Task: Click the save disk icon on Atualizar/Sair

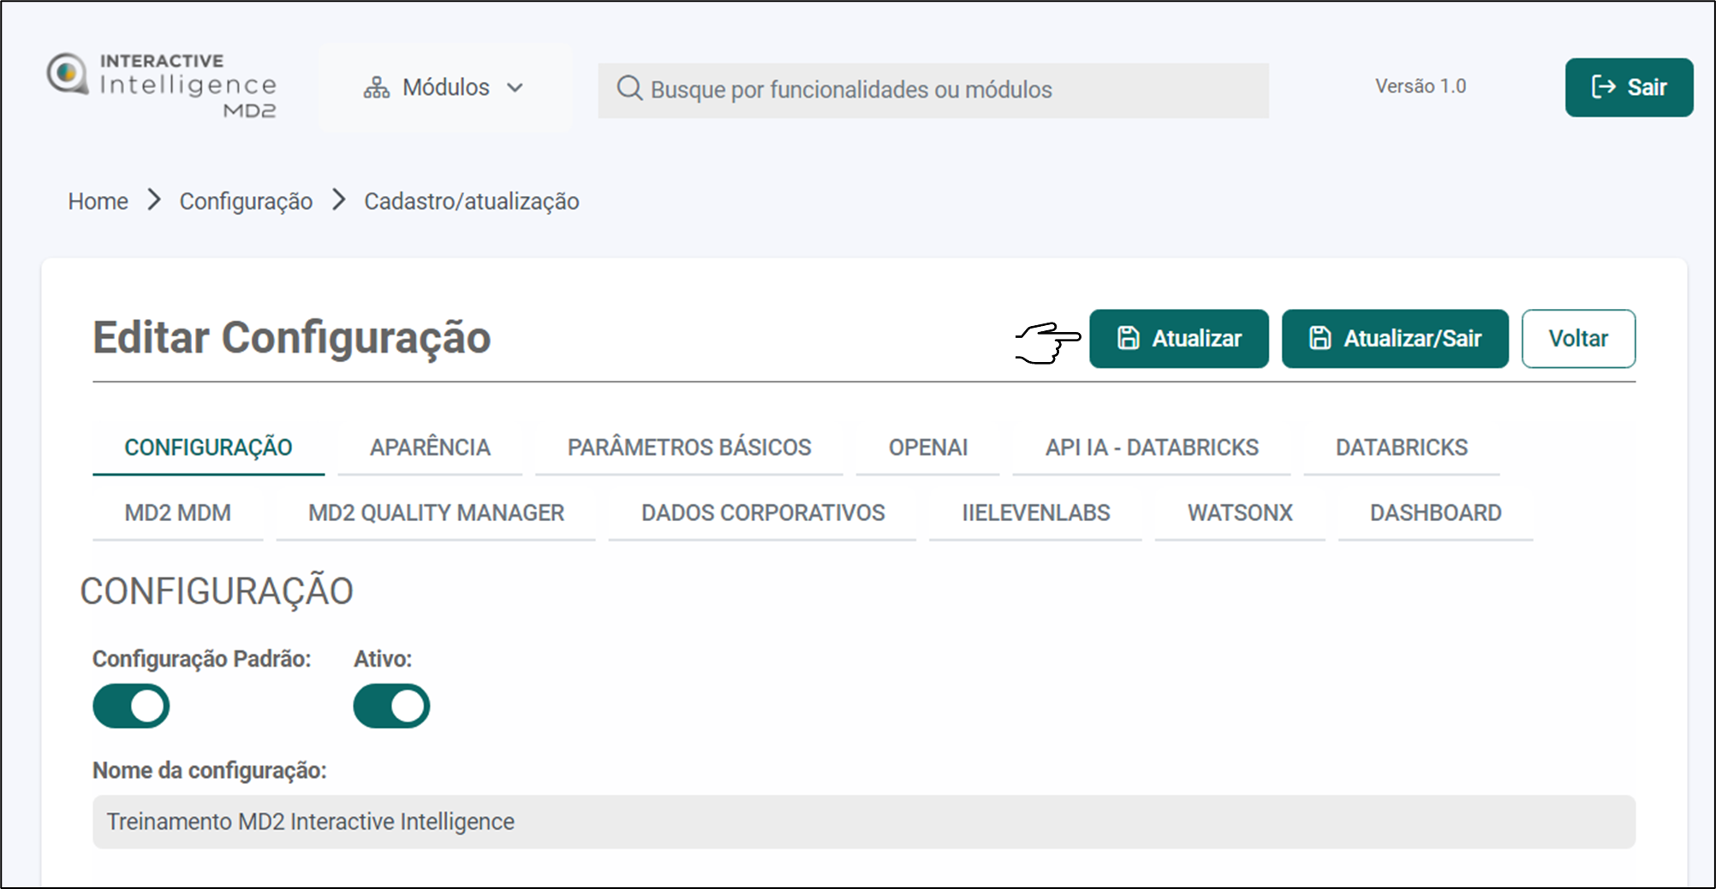Action: coord(1320,339)
